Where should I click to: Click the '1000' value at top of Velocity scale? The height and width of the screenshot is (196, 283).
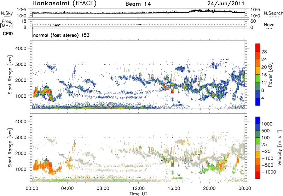(267, 124)
